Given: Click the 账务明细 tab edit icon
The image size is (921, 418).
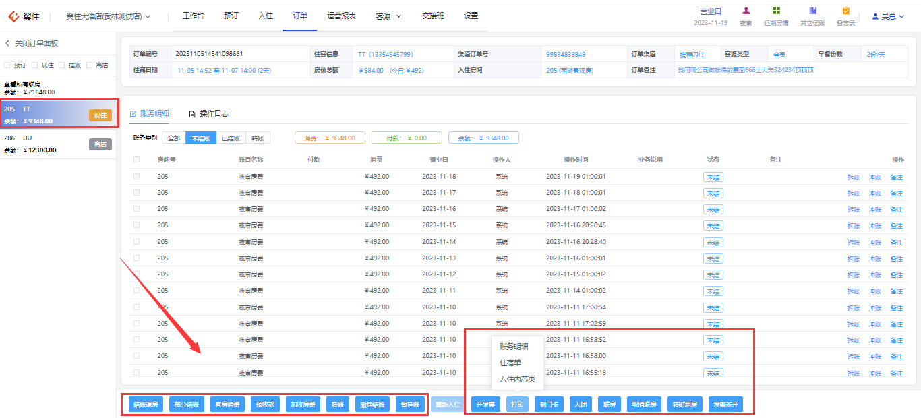Looking at the screenshot, I should (x=133, y=113).
